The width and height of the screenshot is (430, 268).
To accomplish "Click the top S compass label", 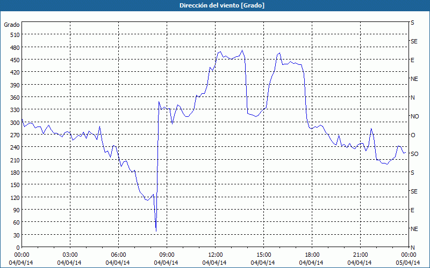I will coord(412,23).
